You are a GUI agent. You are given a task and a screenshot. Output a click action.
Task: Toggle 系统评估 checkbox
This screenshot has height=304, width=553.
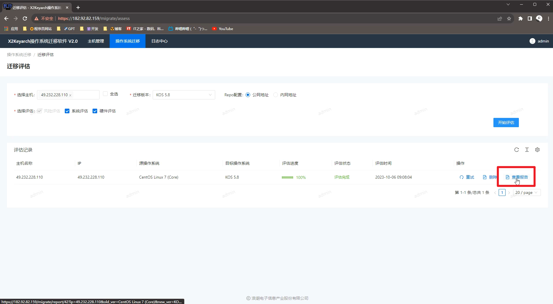pyautogui.click(x=67, y=111)
